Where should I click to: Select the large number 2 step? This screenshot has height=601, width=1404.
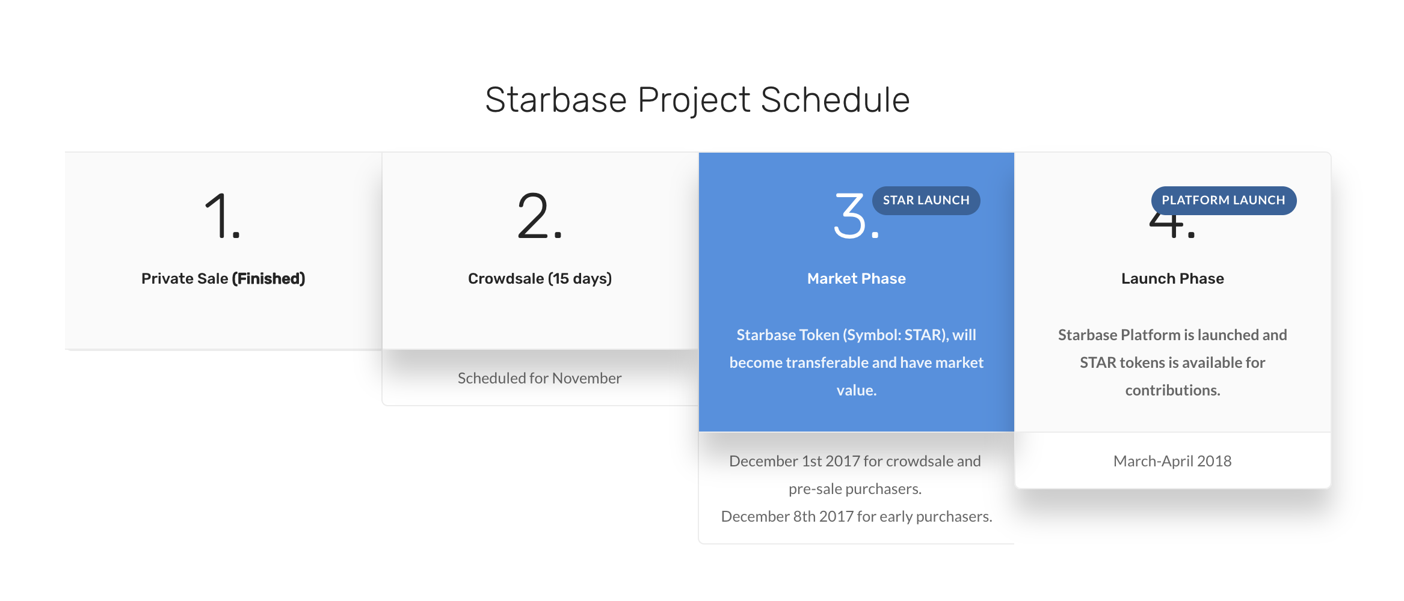tap(540, 216)
